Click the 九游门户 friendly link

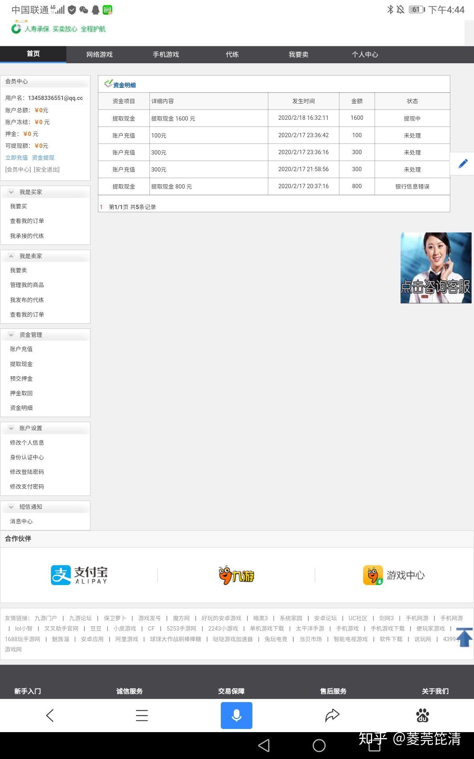click(45, 618)
